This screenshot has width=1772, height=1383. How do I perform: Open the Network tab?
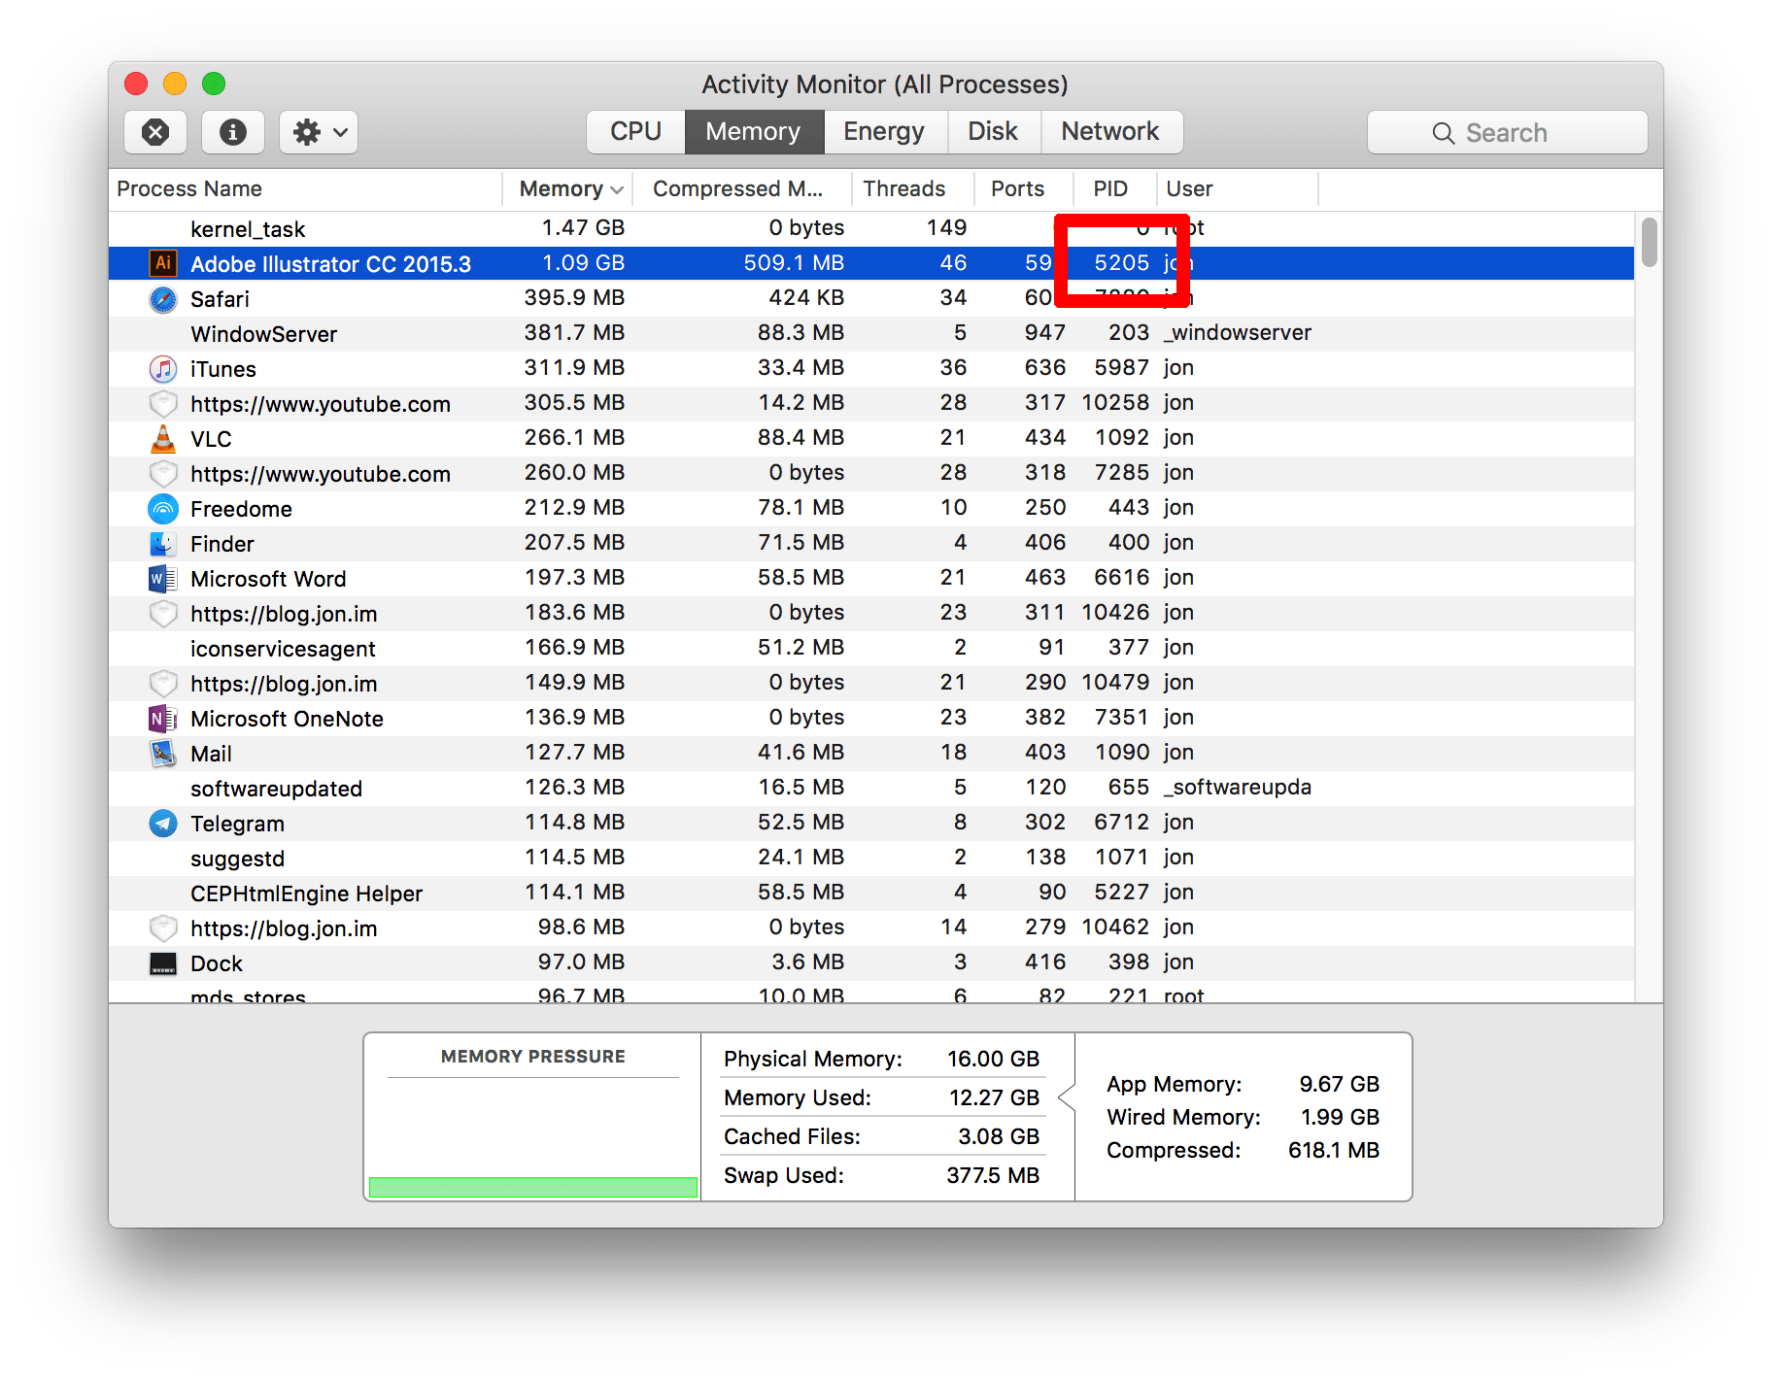point(1110,132)
